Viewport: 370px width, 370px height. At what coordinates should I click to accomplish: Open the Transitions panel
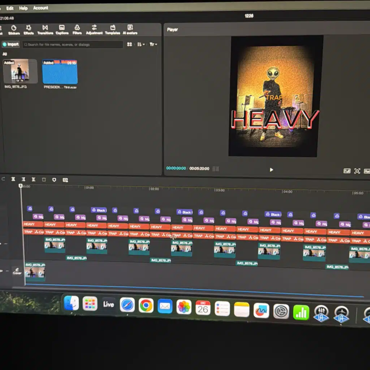pyautogui.click(x=45, y=30)
